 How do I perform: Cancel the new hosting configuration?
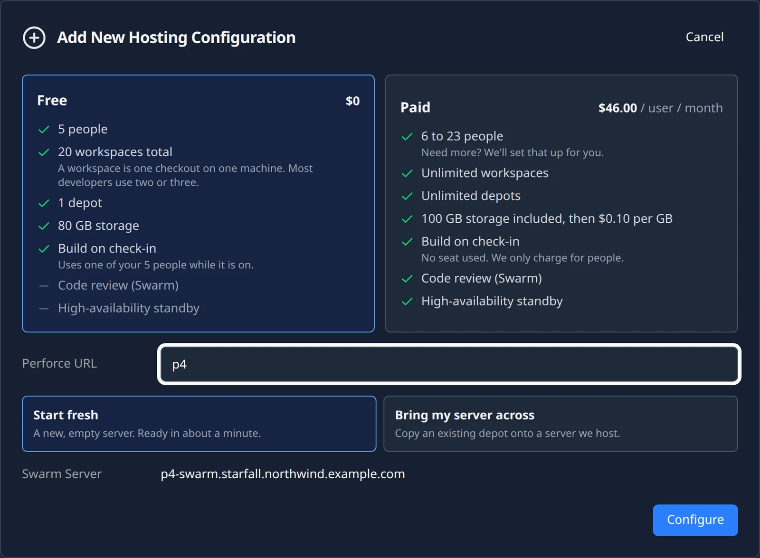pos(704,37)
